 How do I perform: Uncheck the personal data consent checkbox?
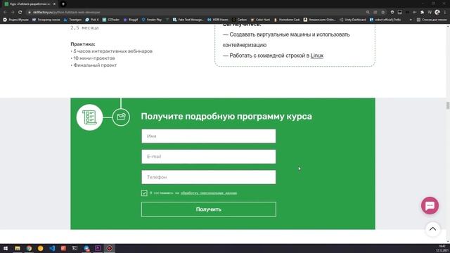click(144, 193)
